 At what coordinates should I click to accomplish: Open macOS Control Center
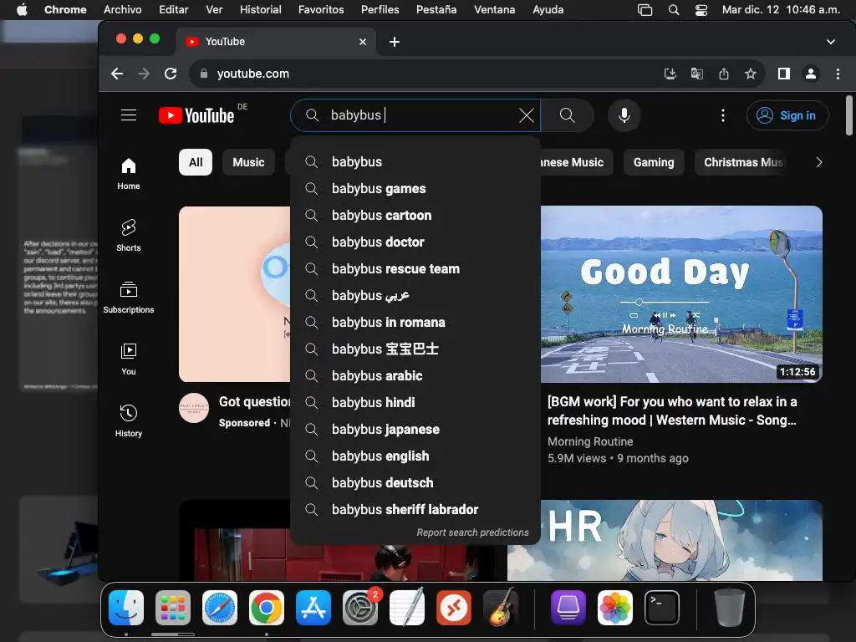point(701,10)
